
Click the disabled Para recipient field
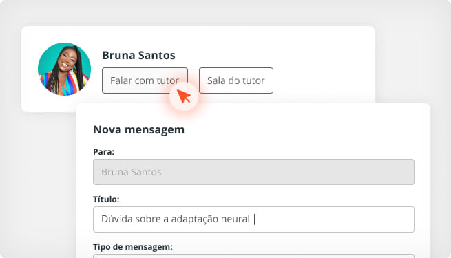pos(253,172)
